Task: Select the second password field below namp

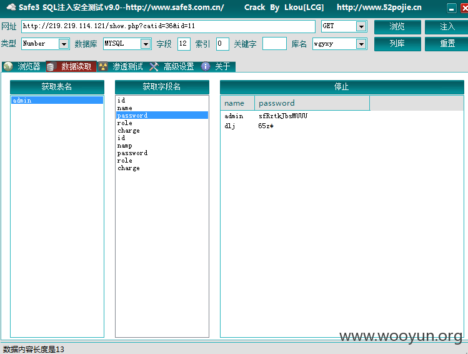Action: click(162, 153)
